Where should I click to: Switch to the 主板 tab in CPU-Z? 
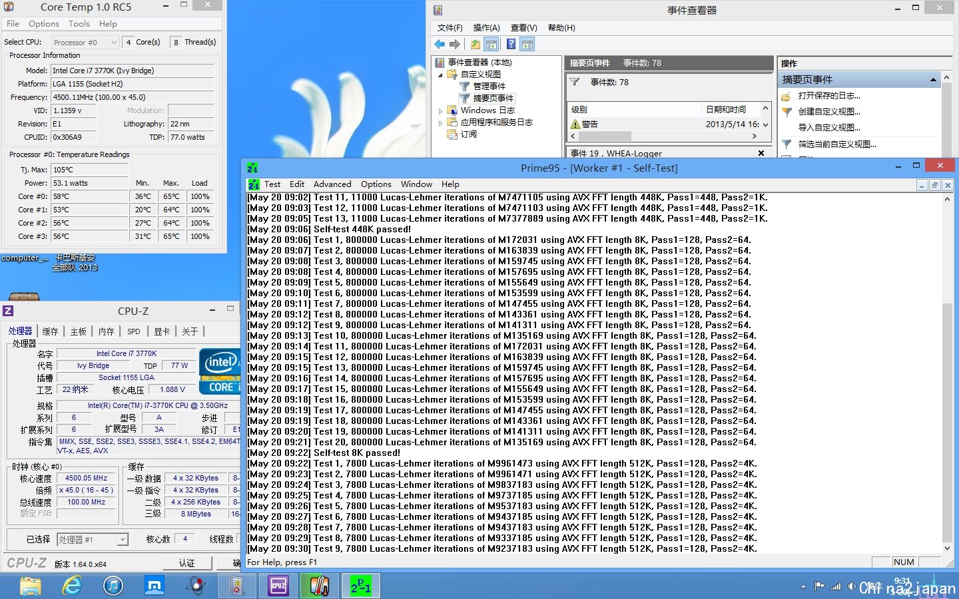78,331
